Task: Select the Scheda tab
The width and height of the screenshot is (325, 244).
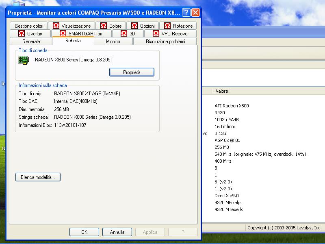Action: (x=73, y=41)
